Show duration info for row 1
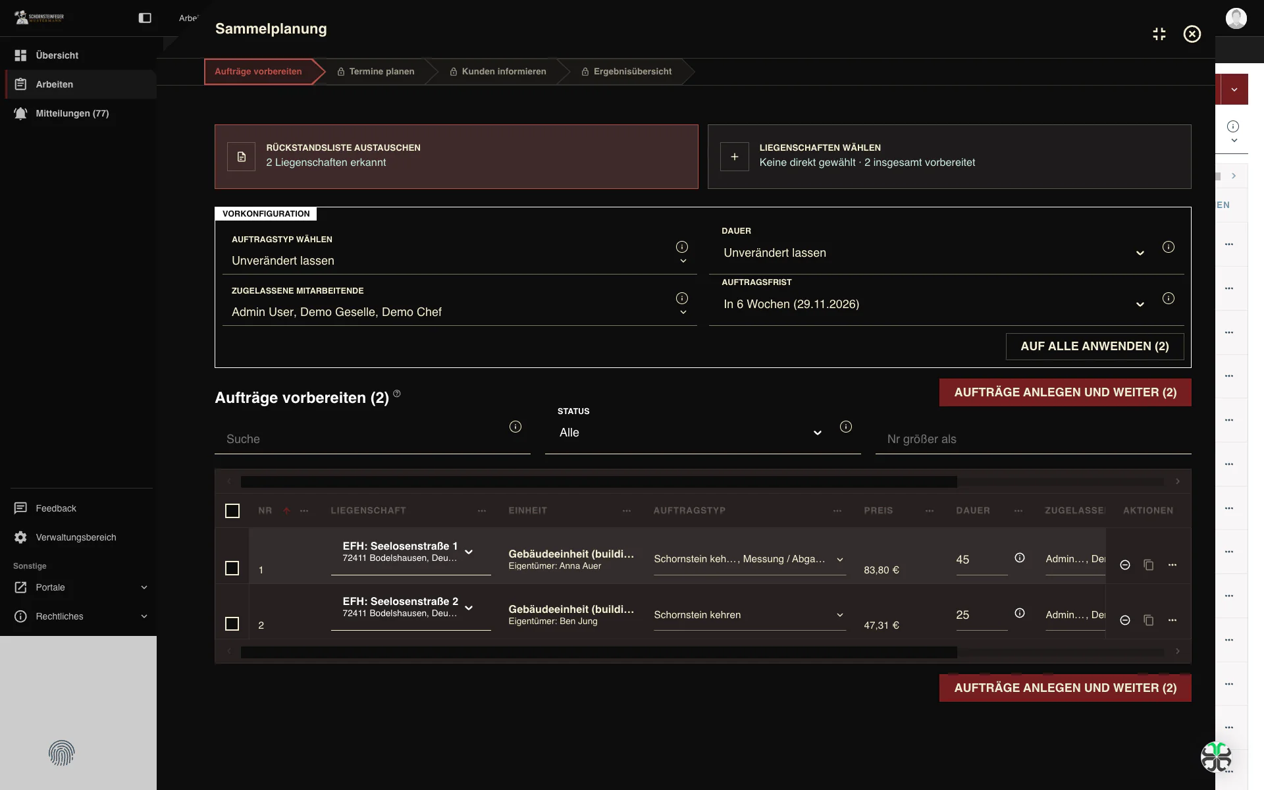The image size is (1264, 790). point(1020,558)
